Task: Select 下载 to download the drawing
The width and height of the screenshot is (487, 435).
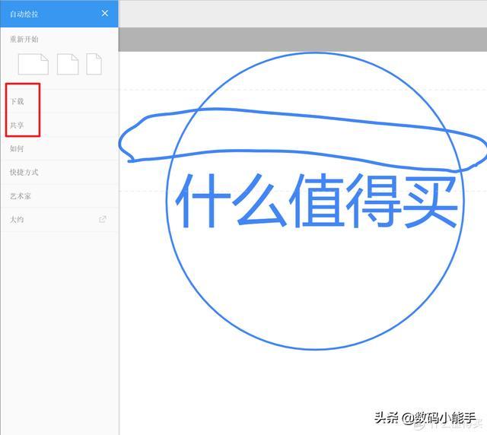Action: point(18,101)
